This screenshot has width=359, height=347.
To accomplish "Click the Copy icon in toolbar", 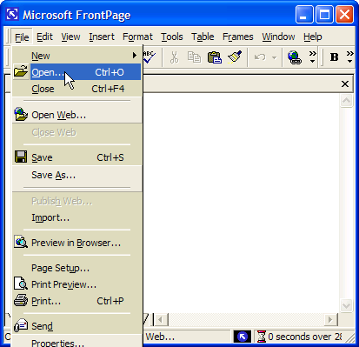I will coord(194,57).
